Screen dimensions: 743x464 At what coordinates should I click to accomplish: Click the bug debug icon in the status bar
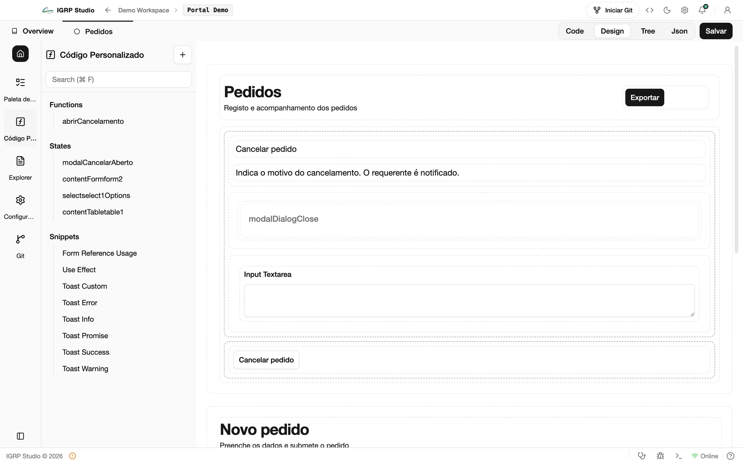tap(660, 456)
